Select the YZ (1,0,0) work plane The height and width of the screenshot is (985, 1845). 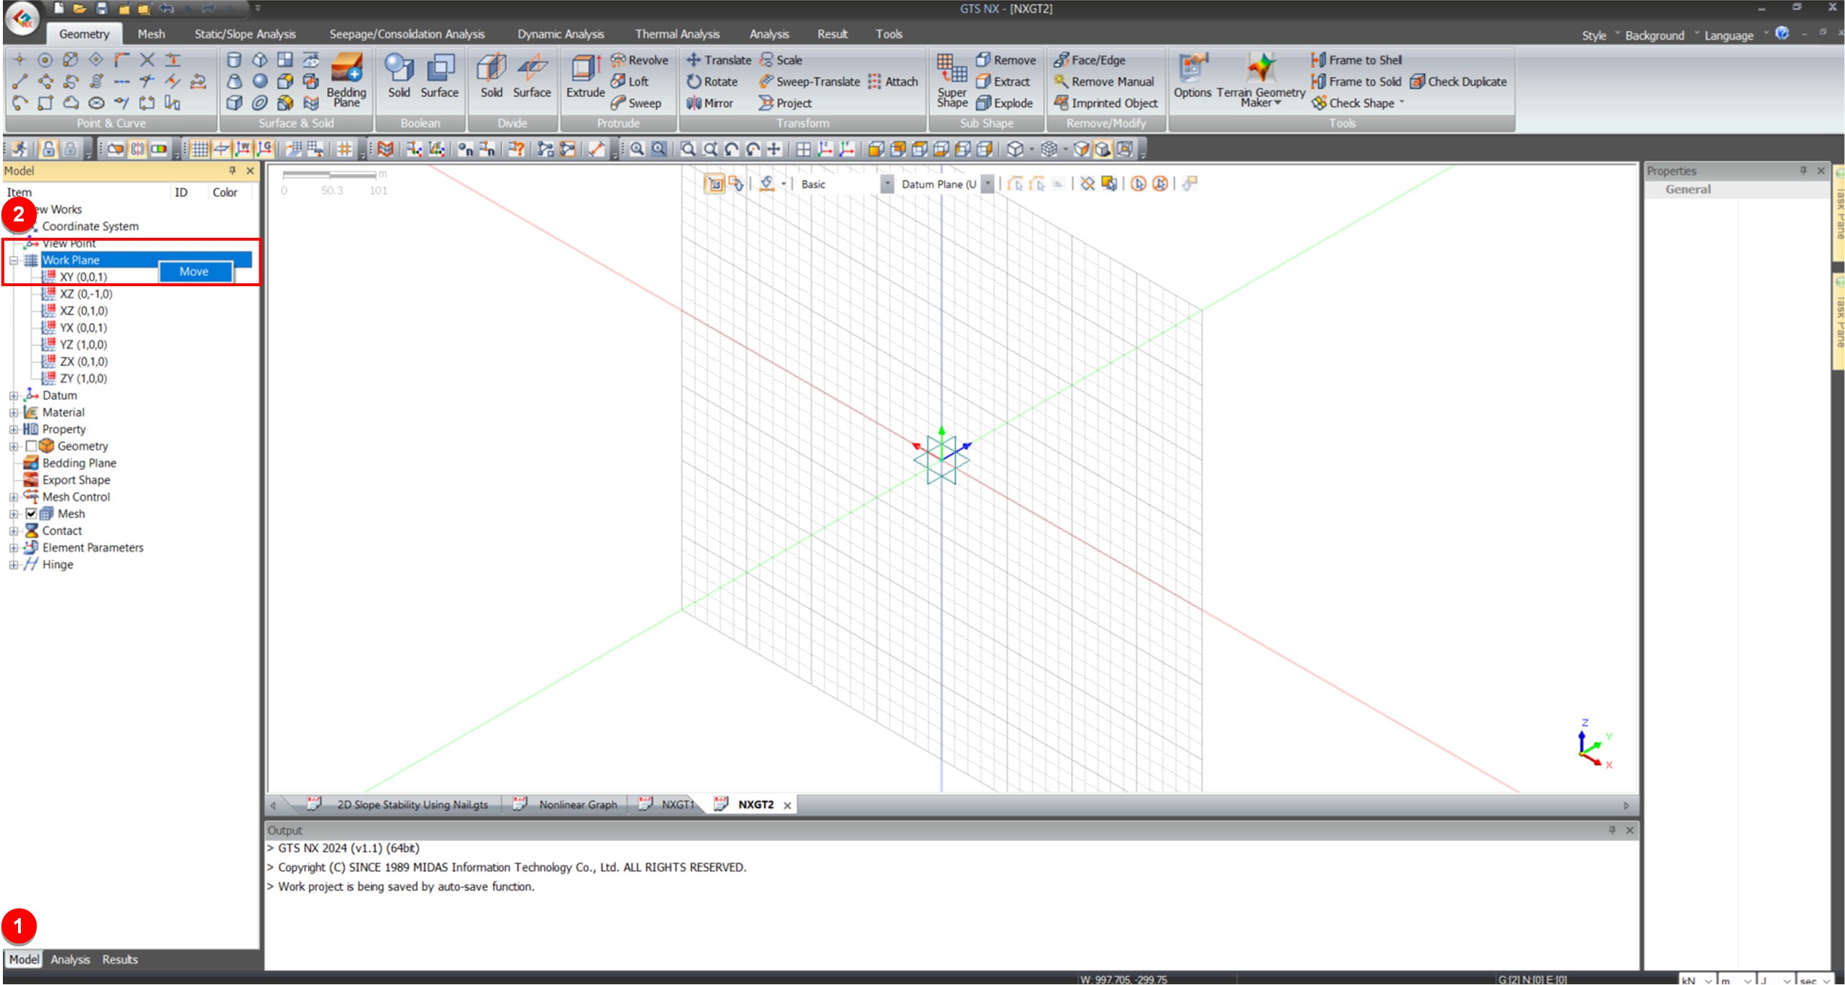[x=83, y=345]
